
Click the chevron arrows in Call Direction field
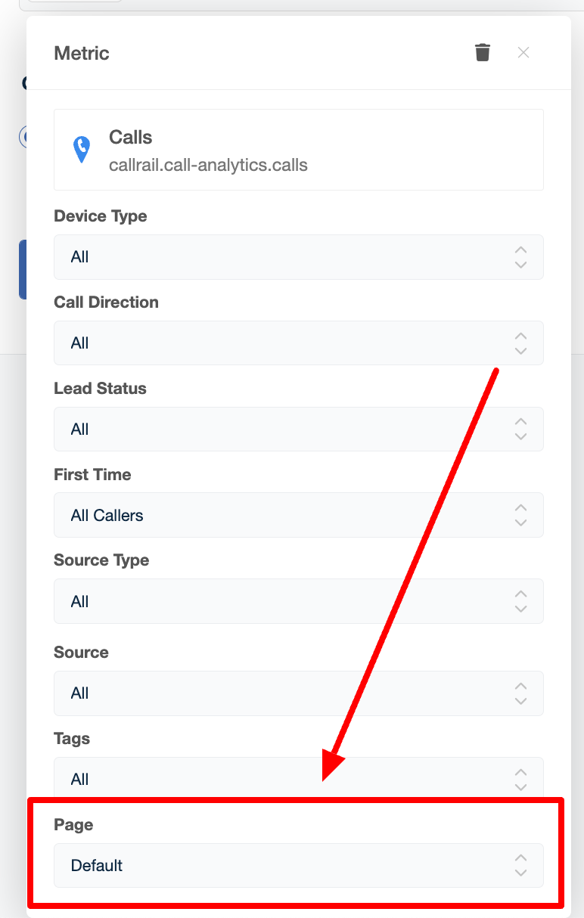click(x=520, y=343)
